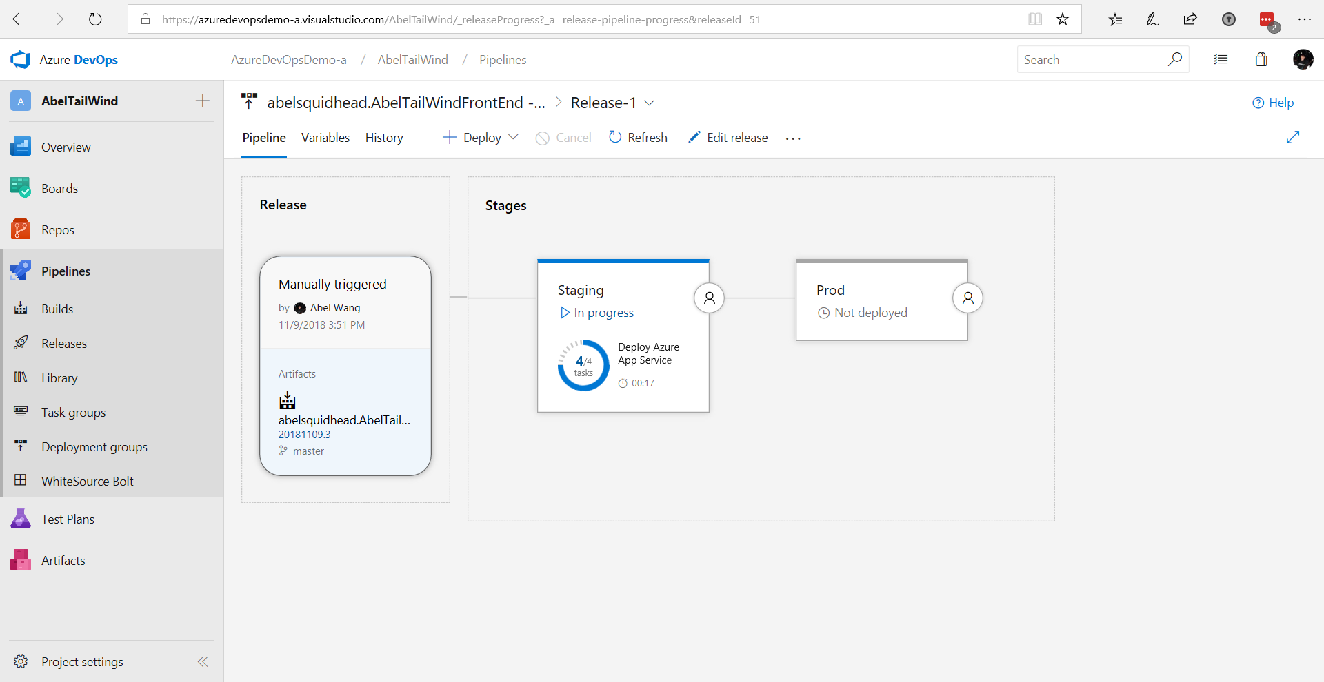1324x682 pixels.
Task: Open Task groups in sidebar
Action: (74, 413)
